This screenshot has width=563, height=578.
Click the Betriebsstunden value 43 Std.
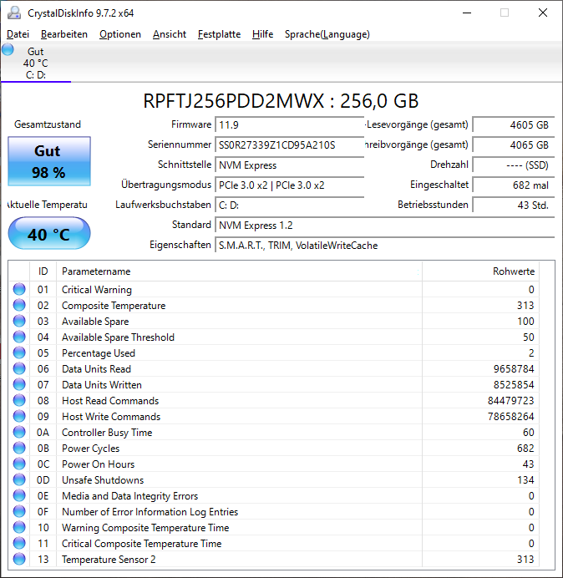point(513,205)
